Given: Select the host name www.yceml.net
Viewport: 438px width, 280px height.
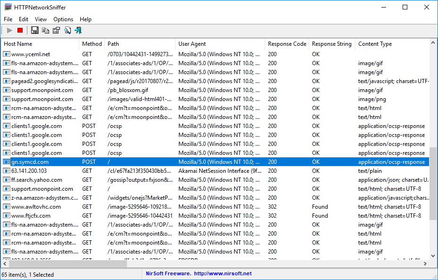Looking at the screenshot, I should pyautogui.click(x=31, y=54).
